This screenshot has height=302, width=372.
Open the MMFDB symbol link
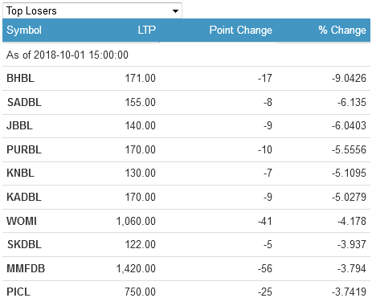[26, 268]
